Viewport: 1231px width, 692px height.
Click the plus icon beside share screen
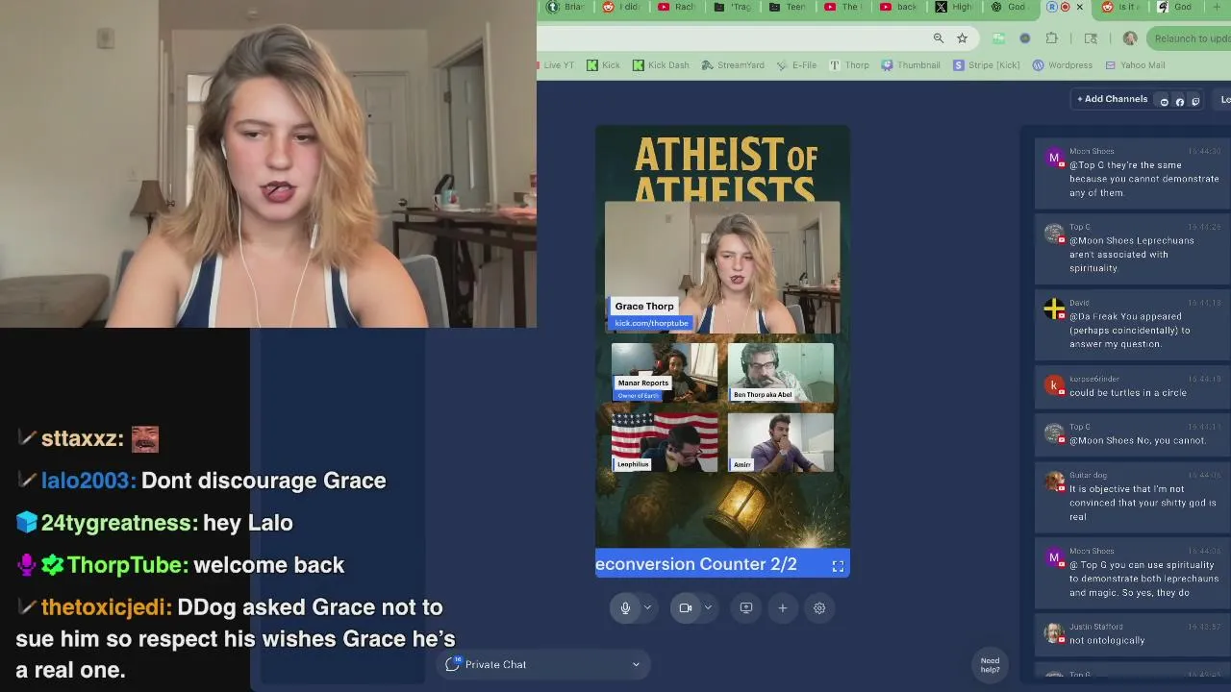tap(783, 607)
